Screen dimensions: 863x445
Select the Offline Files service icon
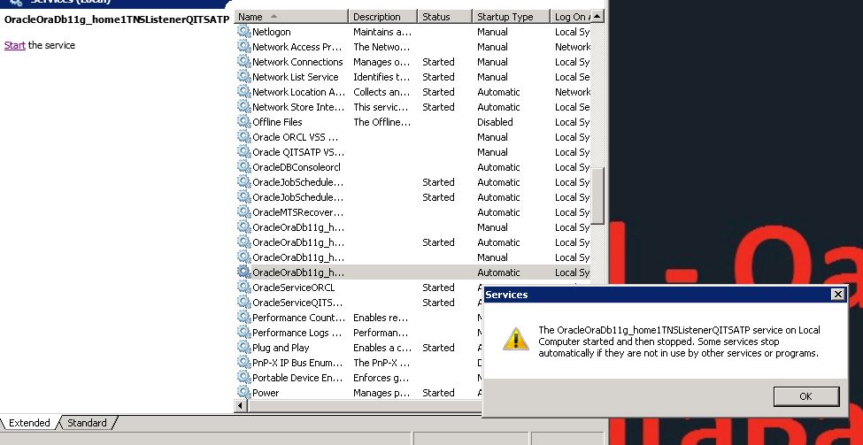[243, 121]
